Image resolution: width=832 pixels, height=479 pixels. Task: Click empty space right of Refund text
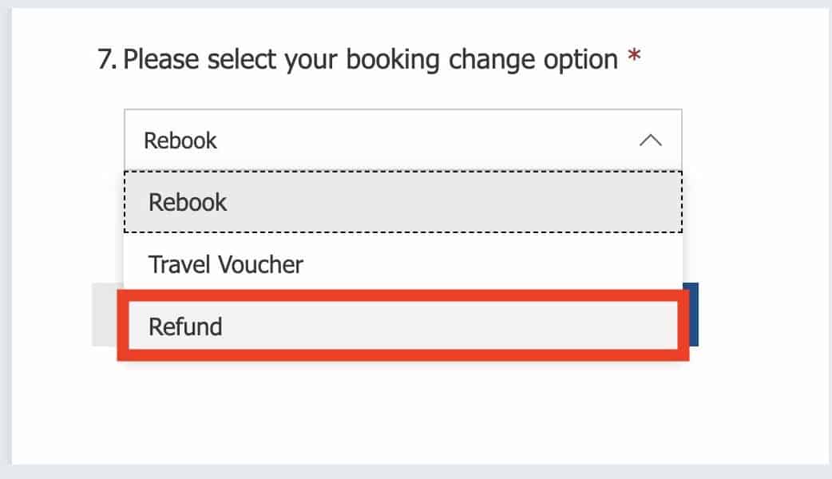pos(447,327)
